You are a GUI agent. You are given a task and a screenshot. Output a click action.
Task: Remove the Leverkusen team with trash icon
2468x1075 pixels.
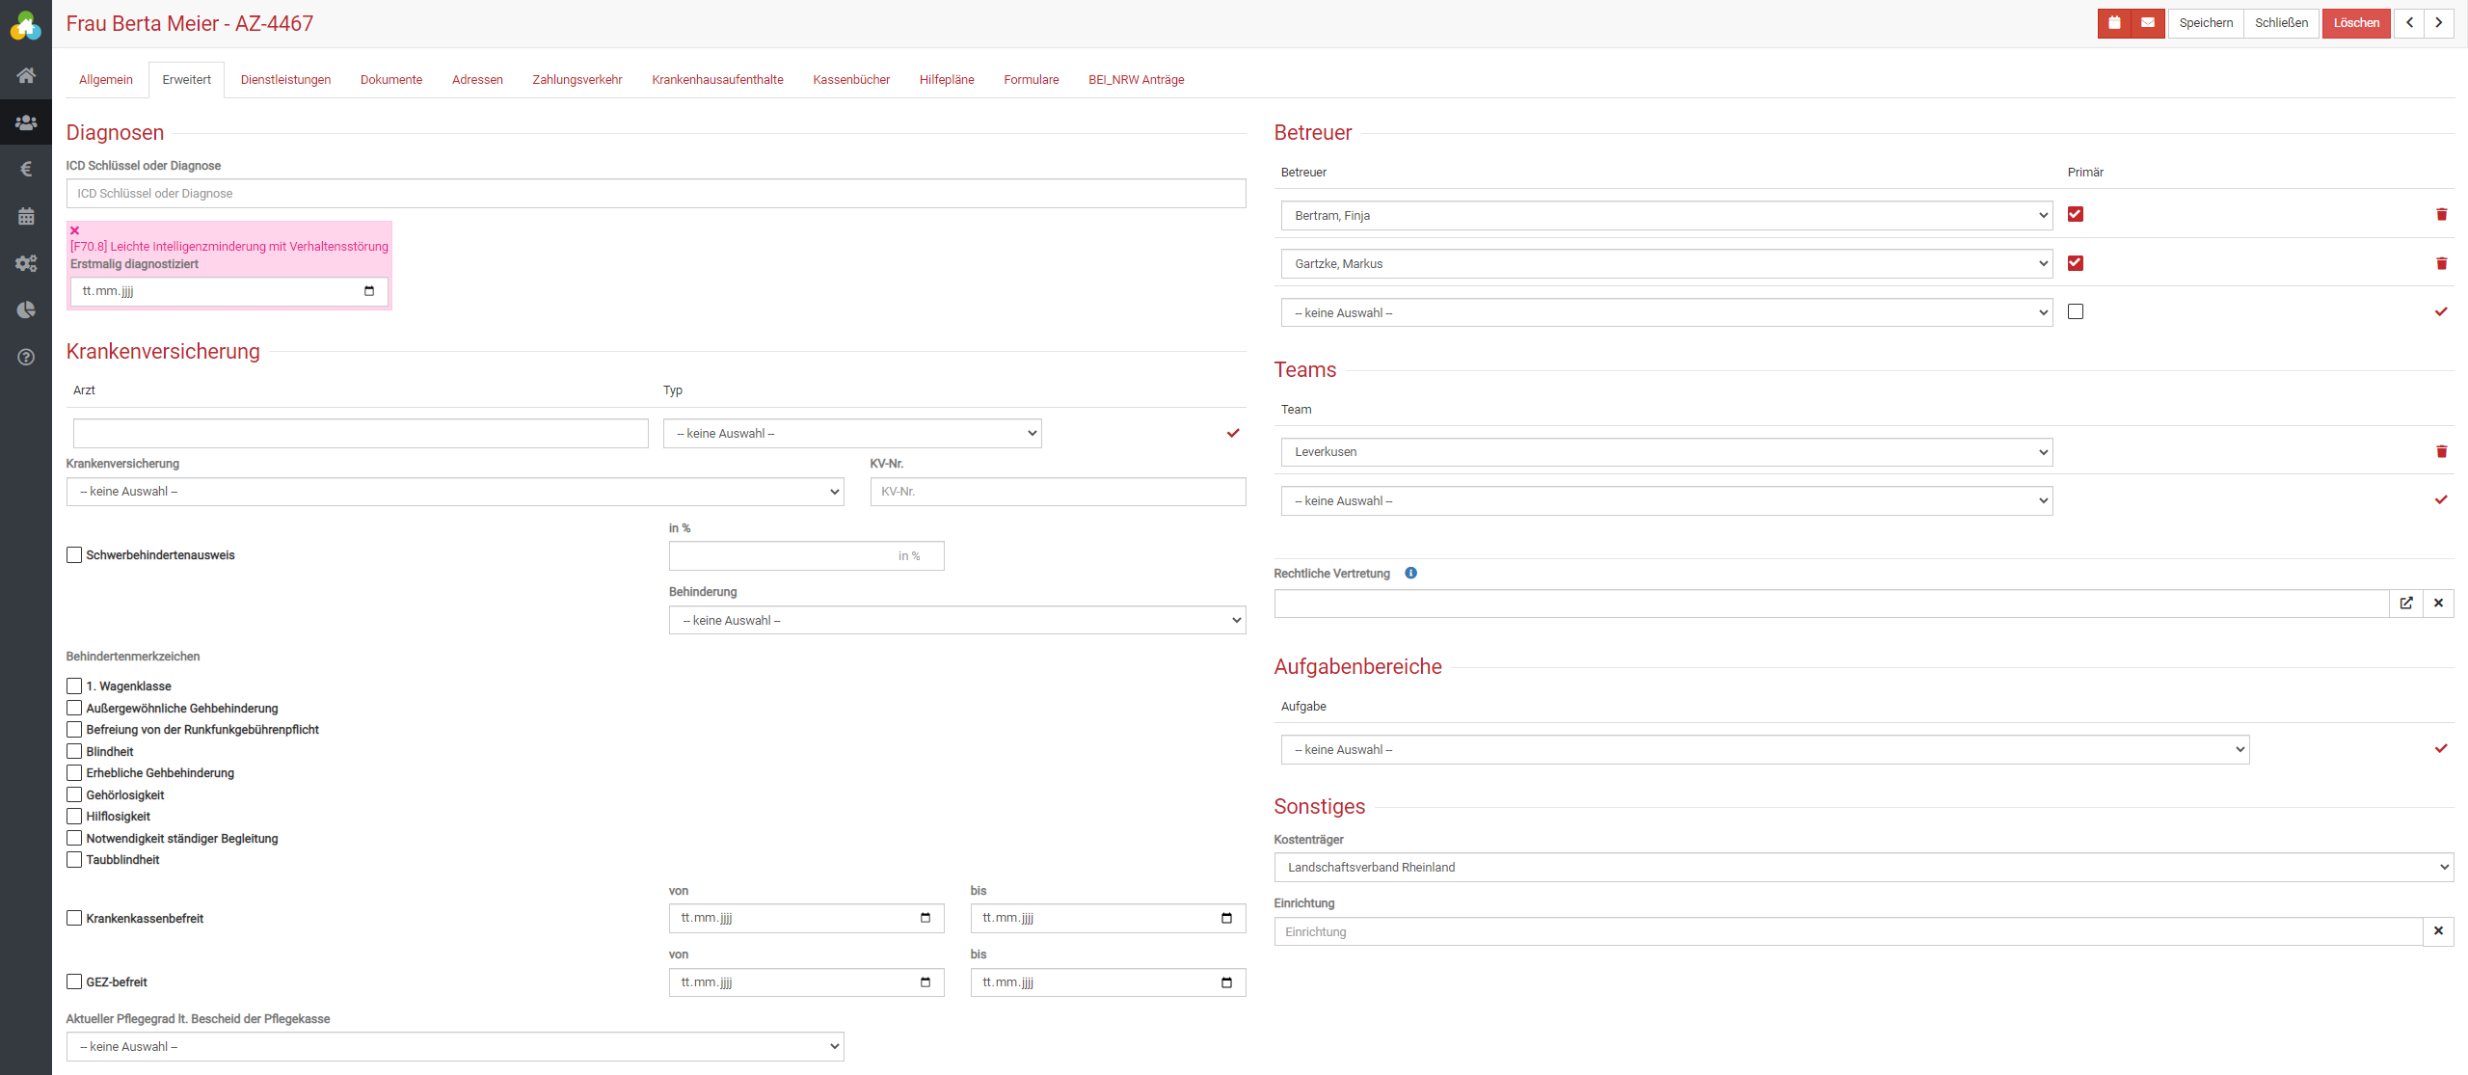[x=2441, y=451]
